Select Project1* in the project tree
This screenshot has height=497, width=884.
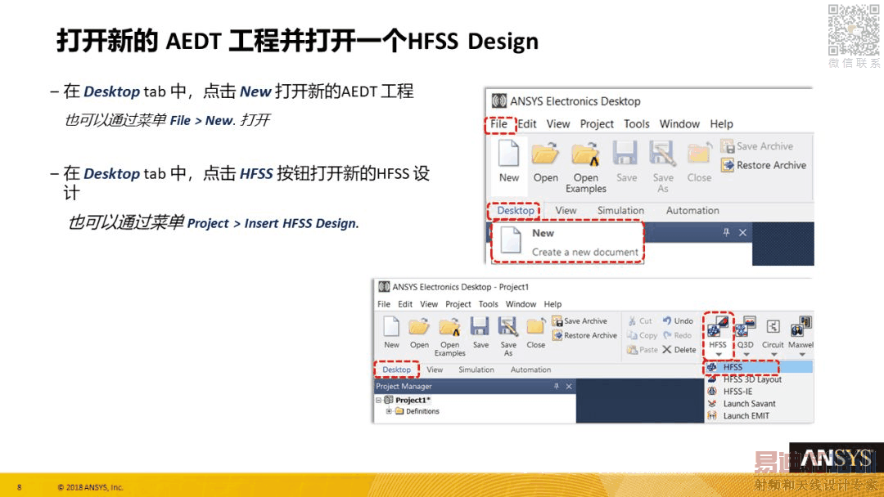tap(413, 401)
